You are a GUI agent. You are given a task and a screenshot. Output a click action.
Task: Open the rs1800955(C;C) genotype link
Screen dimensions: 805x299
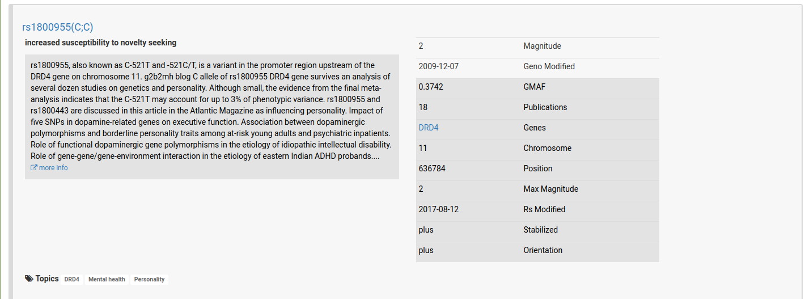coord(57,27)
